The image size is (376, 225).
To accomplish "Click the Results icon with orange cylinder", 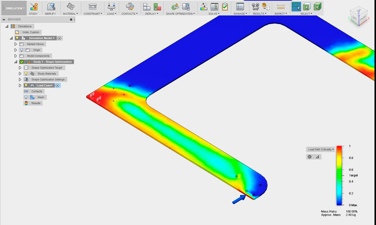I will pos(266,6).
